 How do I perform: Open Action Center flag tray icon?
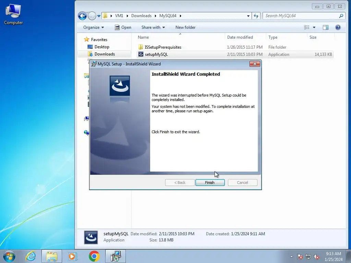[300, 256]
